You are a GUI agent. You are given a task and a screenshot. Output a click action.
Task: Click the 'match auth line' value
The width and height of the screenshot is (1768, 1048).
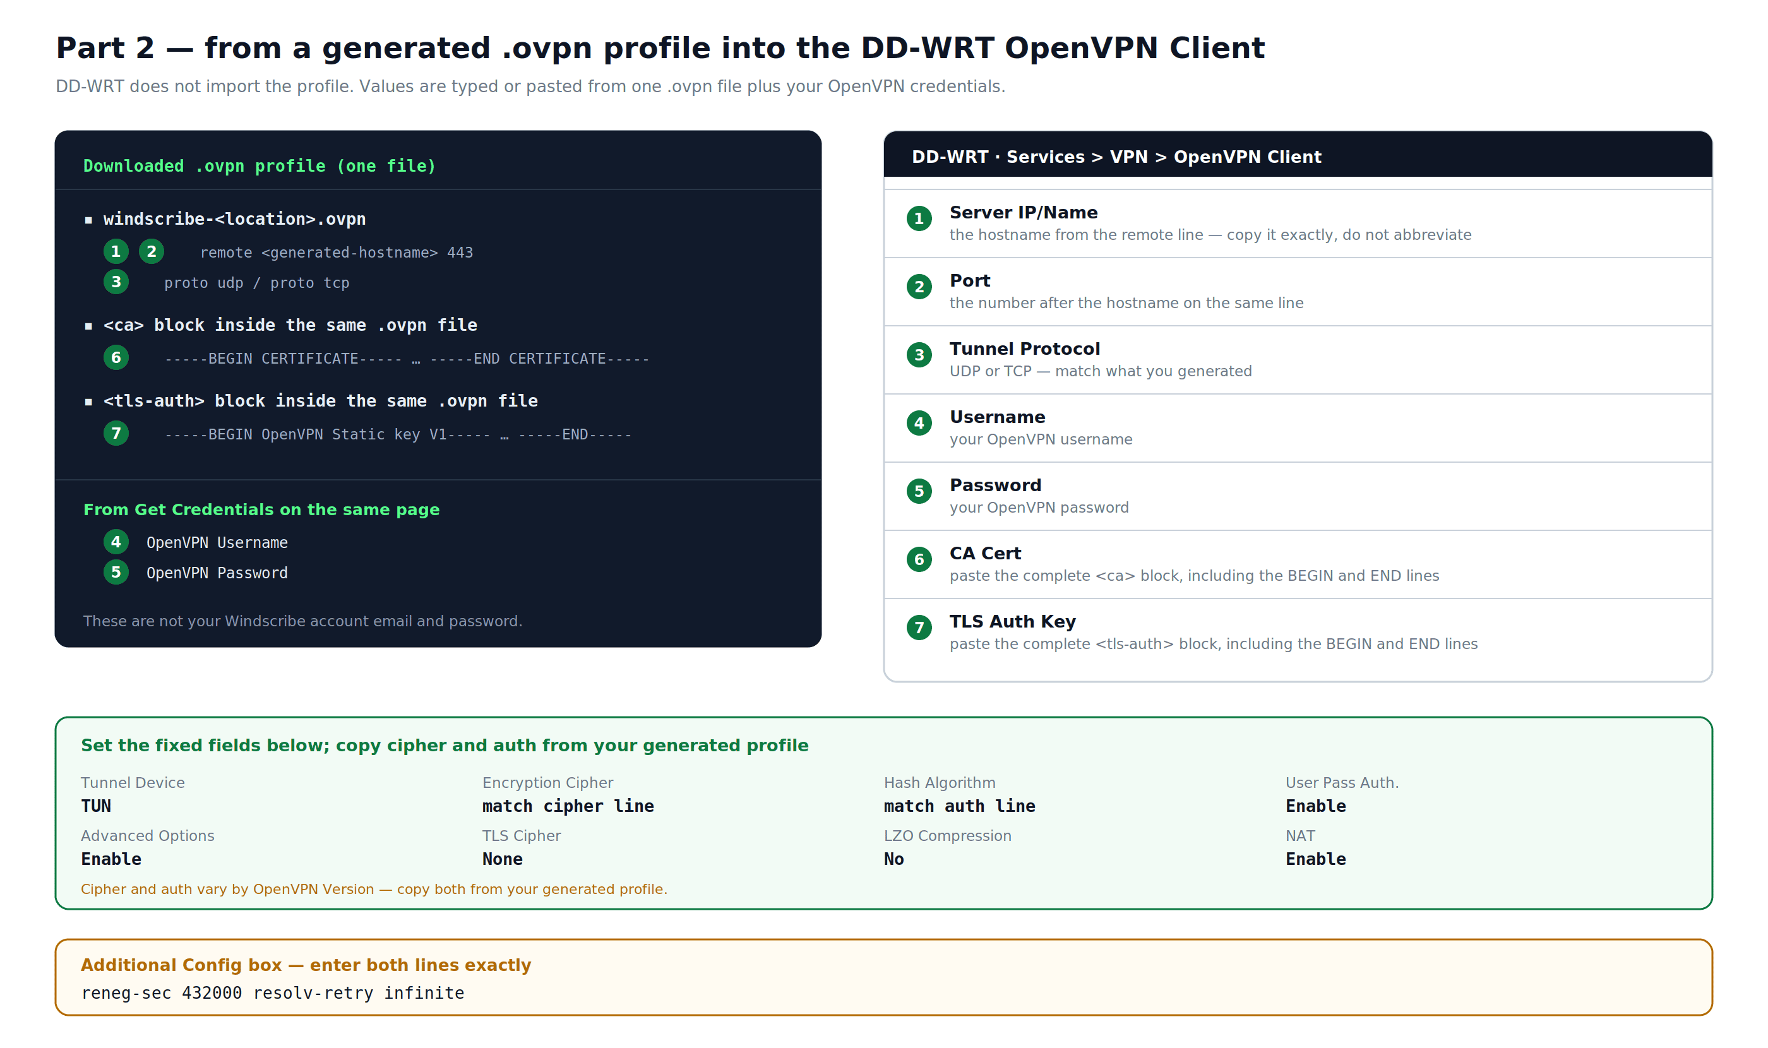pos(959,806)
